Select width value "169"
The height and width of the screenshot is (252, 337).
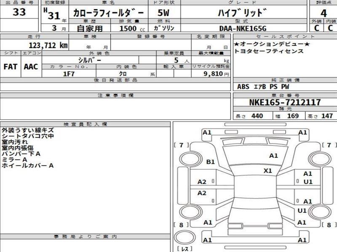(293, 116)
